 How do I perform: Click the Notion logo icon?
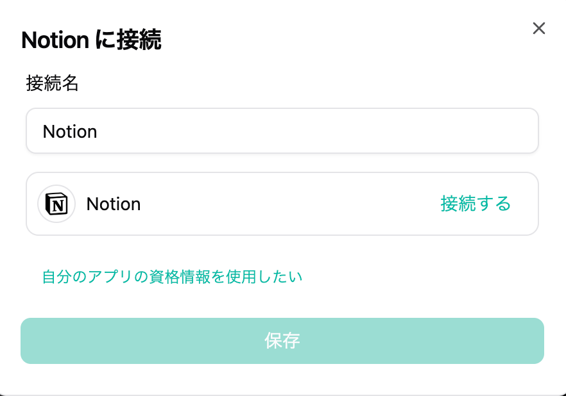coord(56,204)
